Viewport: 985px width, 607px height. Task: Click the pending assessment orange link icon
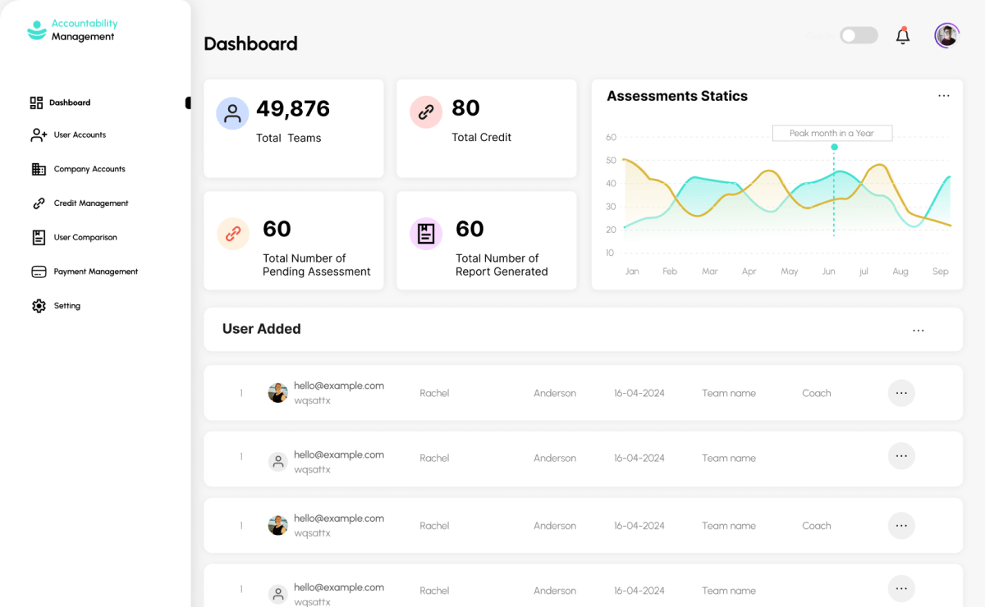[233, 234]
